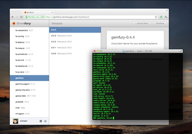This screenshot has width=192, height=134.
Task: Click the power logout icon next to michael
Action: click(x=45, y=121)
